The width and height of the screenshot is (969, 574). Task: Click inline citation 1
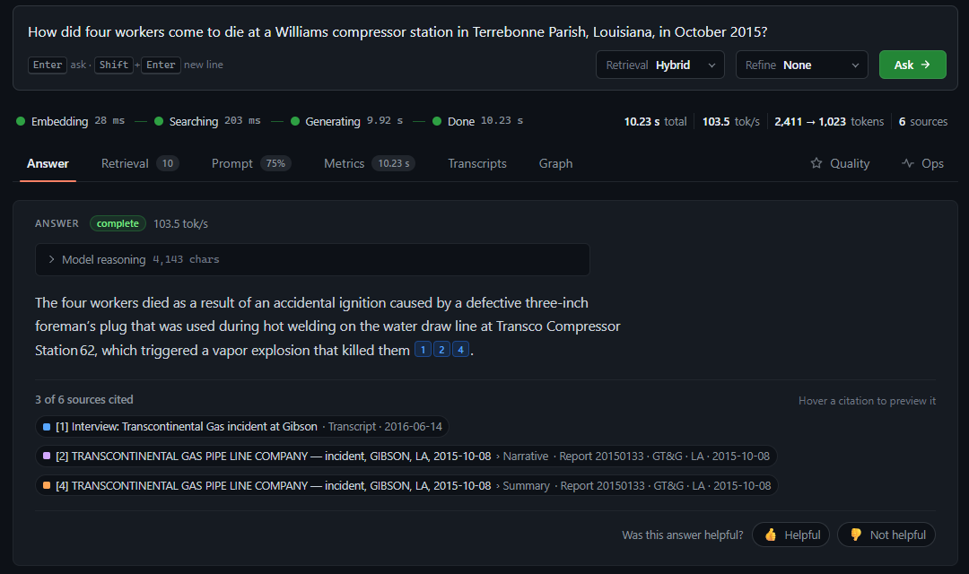pyautogui.click(x=423, y=350)
